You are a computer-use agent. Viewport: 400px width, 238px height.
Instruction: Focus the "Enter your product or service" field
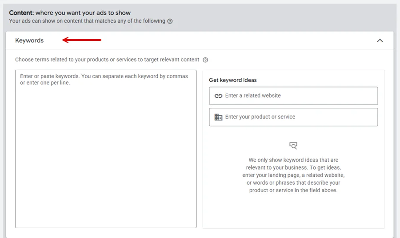(x=298, y=117)
